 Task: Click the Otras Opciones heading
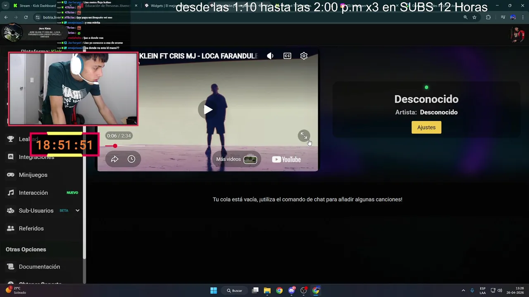click(x=26, y=250)
